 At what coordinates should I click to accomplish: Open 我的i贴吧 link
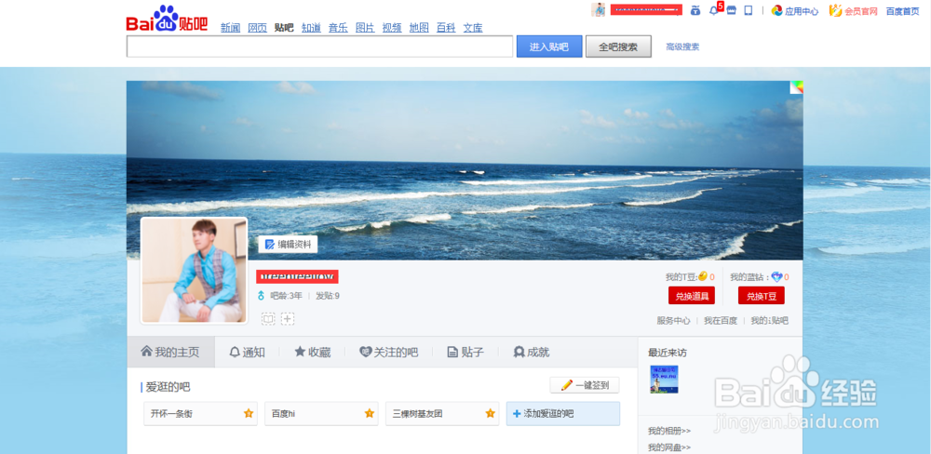(770, 320)
